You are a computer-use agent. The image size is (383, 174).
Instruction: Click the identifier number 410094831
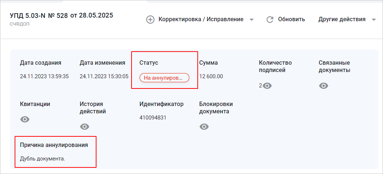(153, 118)
